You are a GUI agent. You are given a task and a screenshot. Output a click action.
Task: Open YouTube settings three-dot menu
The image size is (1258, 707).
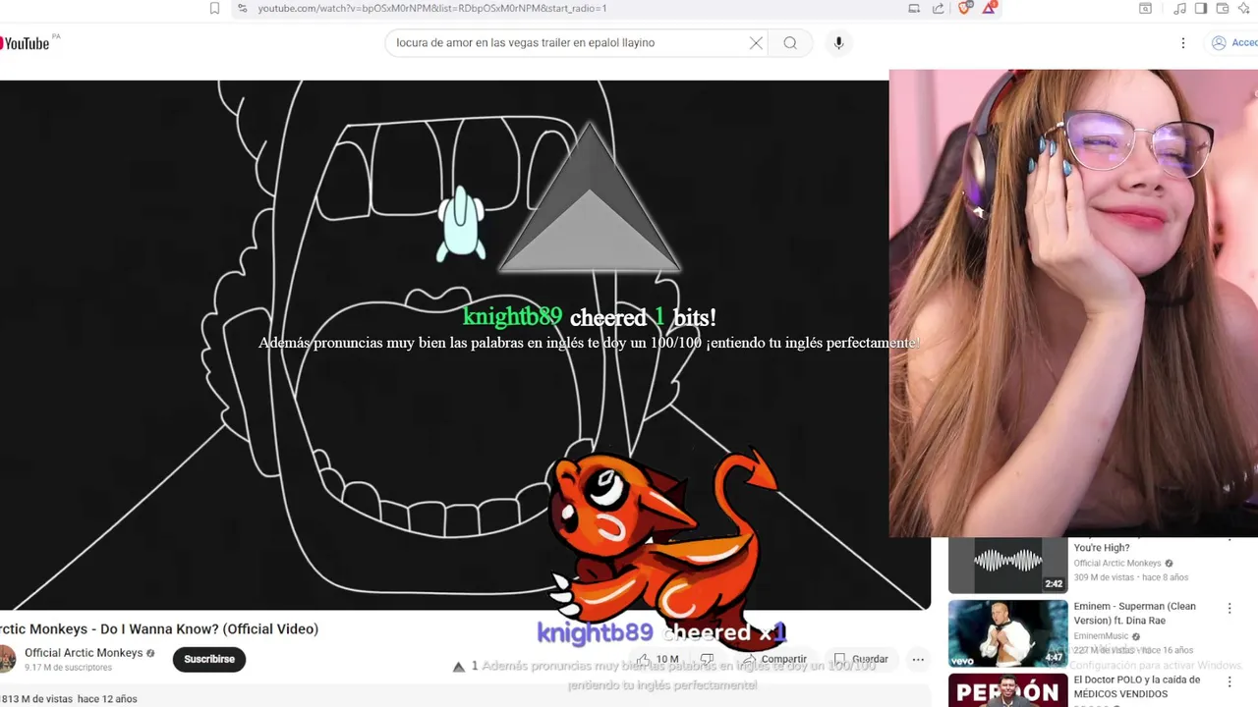click(1183, 43)
